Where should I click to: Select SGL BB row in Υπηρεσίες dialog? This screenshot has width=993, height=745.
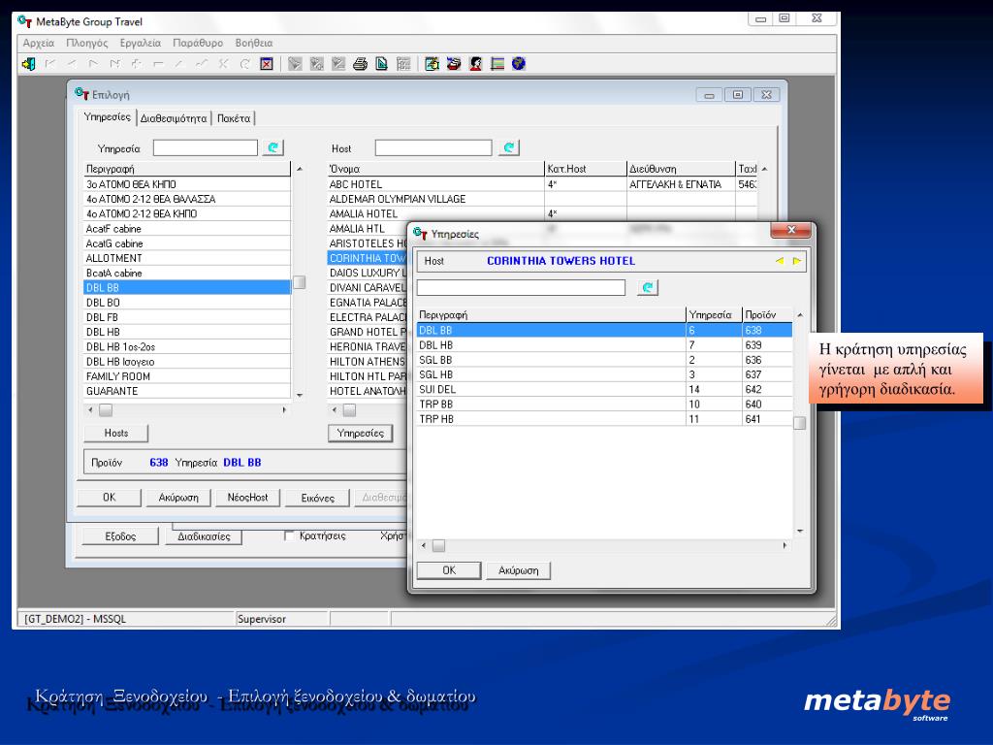coord(604,360)
